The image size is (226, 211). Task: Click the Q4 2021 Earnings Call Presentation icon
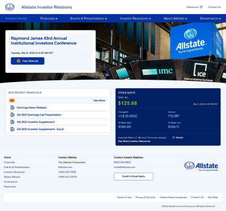tap(12, 115)
